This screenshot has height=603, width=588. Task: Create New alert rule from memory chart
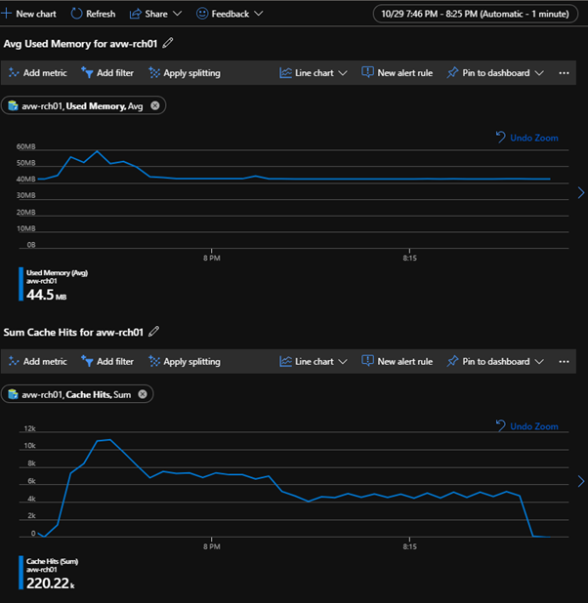(x=397, y=73)
